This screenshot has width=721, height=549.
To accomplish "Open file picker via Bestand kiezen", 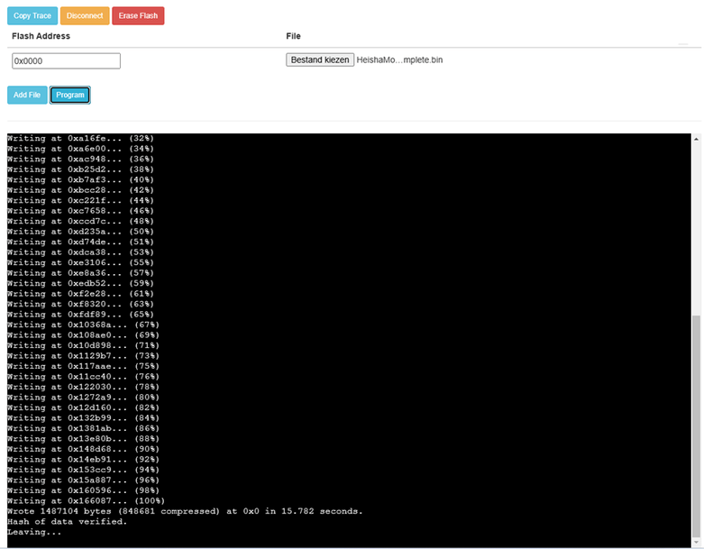I will [320, 59].
